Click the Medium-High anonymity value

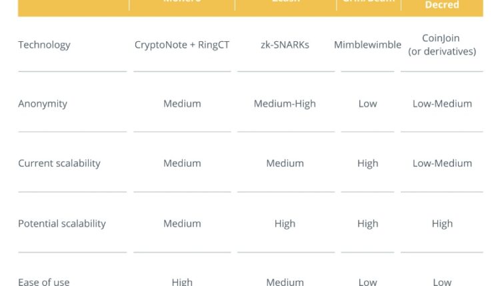pyautogui.click(x=285, y=104)
